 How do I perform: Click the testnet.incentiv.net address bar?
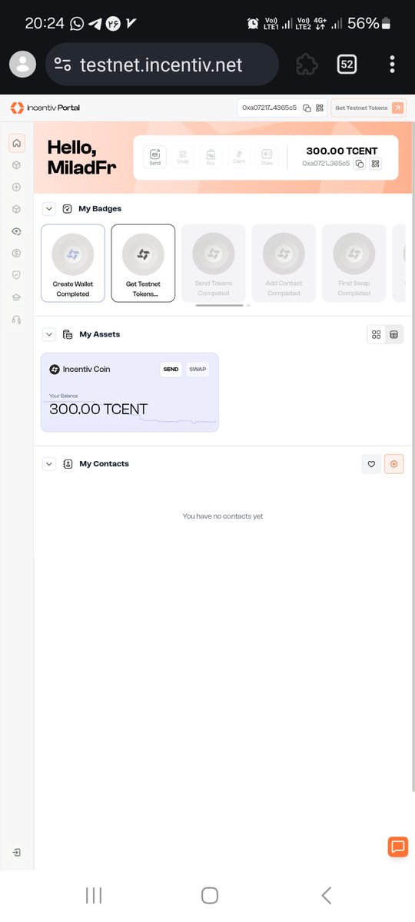coord(162,65)
